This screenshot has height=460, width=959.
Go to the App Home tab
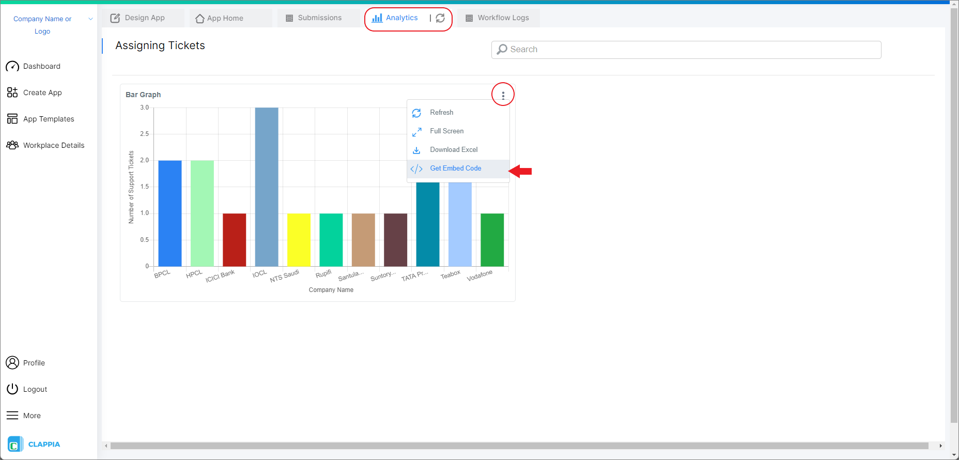tap(231, 18)
